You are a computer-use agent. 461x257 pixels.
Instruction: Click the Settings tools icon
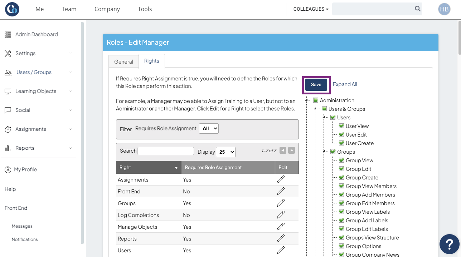[8, 53]
